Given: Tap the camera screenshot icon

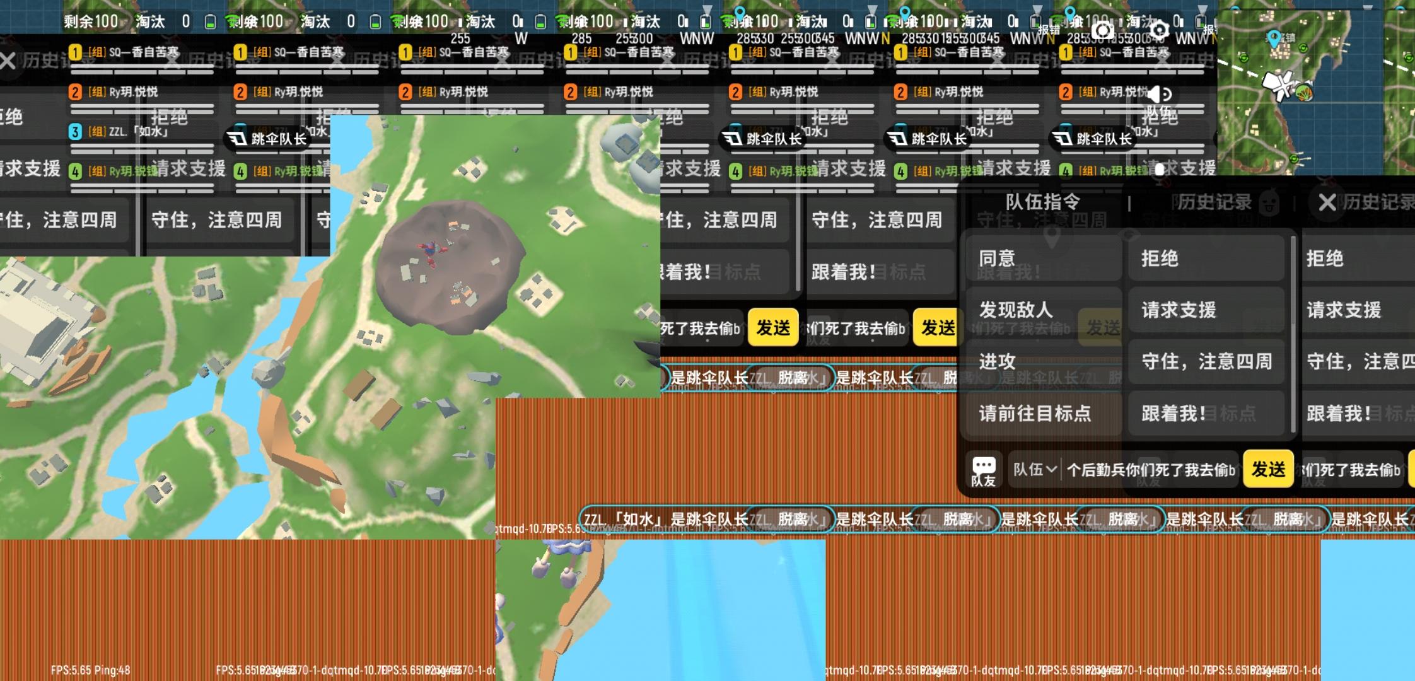Looking at the screenshot, I should point(1102,30).
